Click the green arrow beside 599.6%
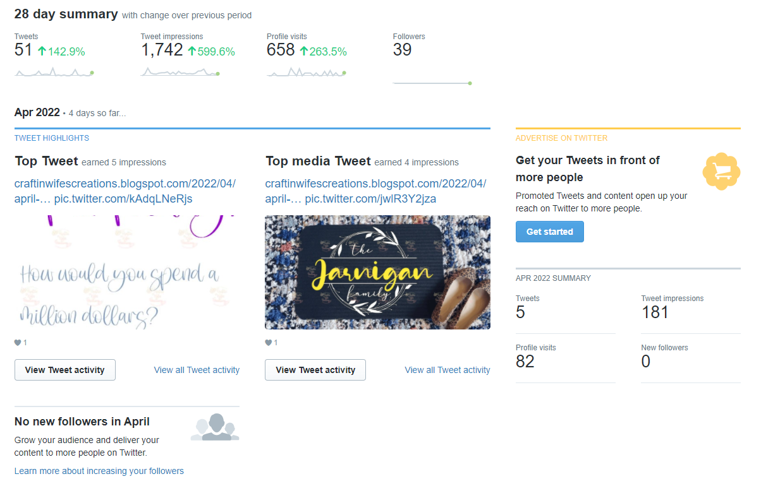The height and width of the screenshot is (486, 773). pos(192,52)
